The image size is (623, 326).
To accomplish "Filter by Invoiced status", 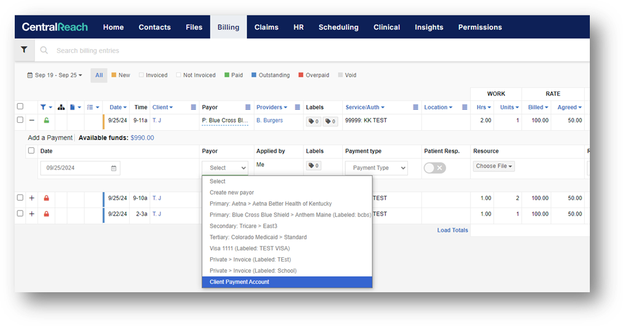I will pyautogui.click(x=153, y=75).
